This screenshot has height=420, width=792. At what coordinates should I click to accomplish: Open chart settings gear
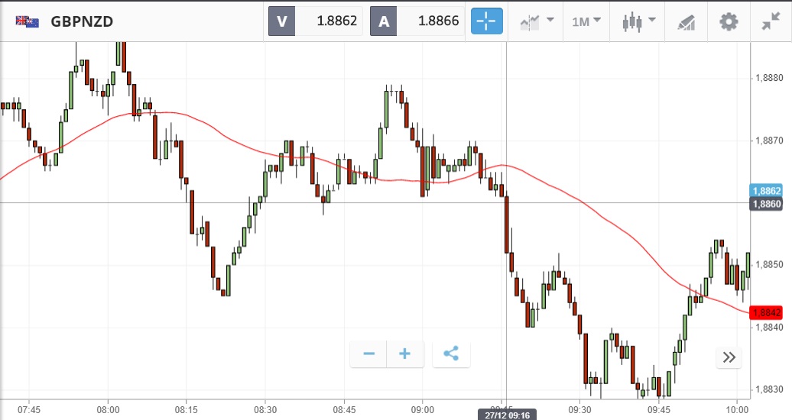pyautogui.click(x=729, y=21)
